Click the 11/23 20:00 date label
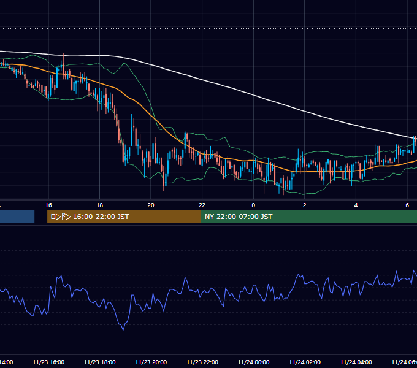 click(x=151, y=362)
